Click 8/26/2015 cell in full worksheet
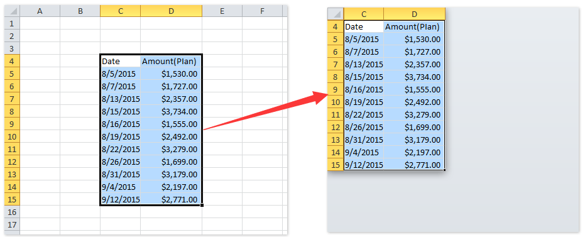The width and height of the screenshot is (585, 237). click(121, 162)
